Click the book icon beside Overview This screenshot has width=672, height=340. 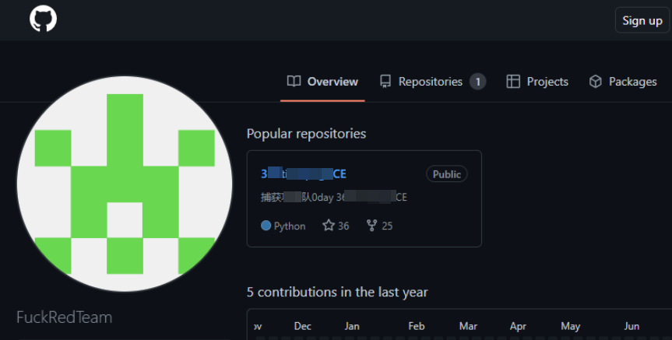pyautogui.click(x=294, y=82)
